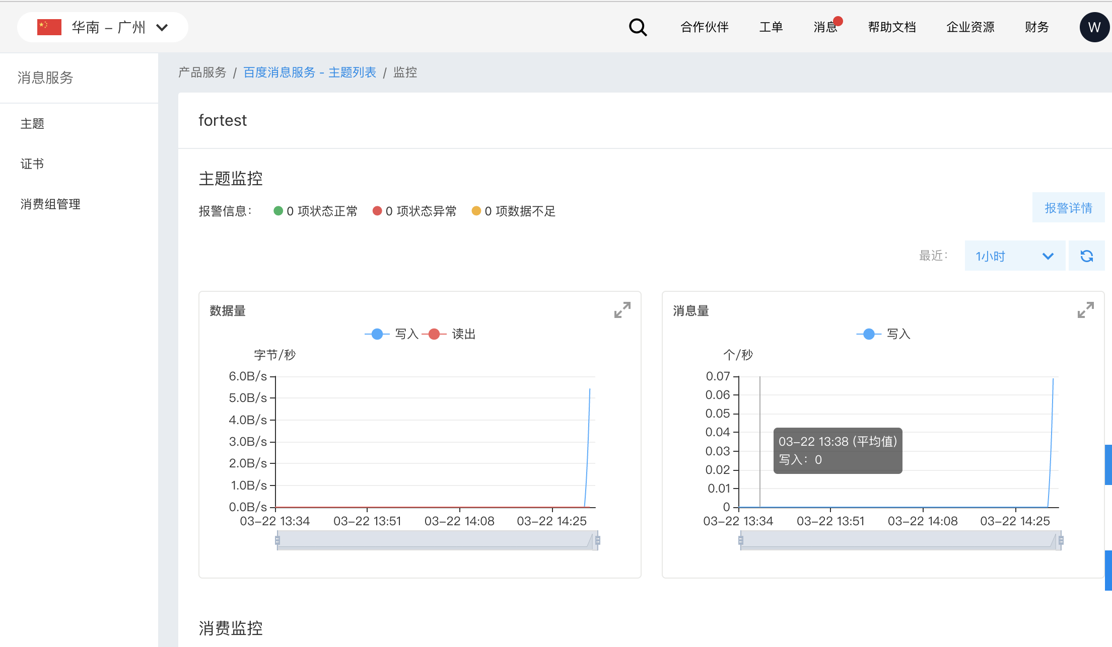Toggle the 读出 legend in 数据量 chart
This screenshot has width=1112, height=647.
click(449, 334)
